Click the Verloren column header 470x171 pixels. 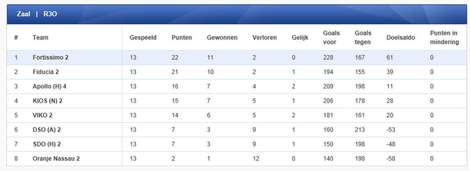pyautogui.click(x=264, y=38)
